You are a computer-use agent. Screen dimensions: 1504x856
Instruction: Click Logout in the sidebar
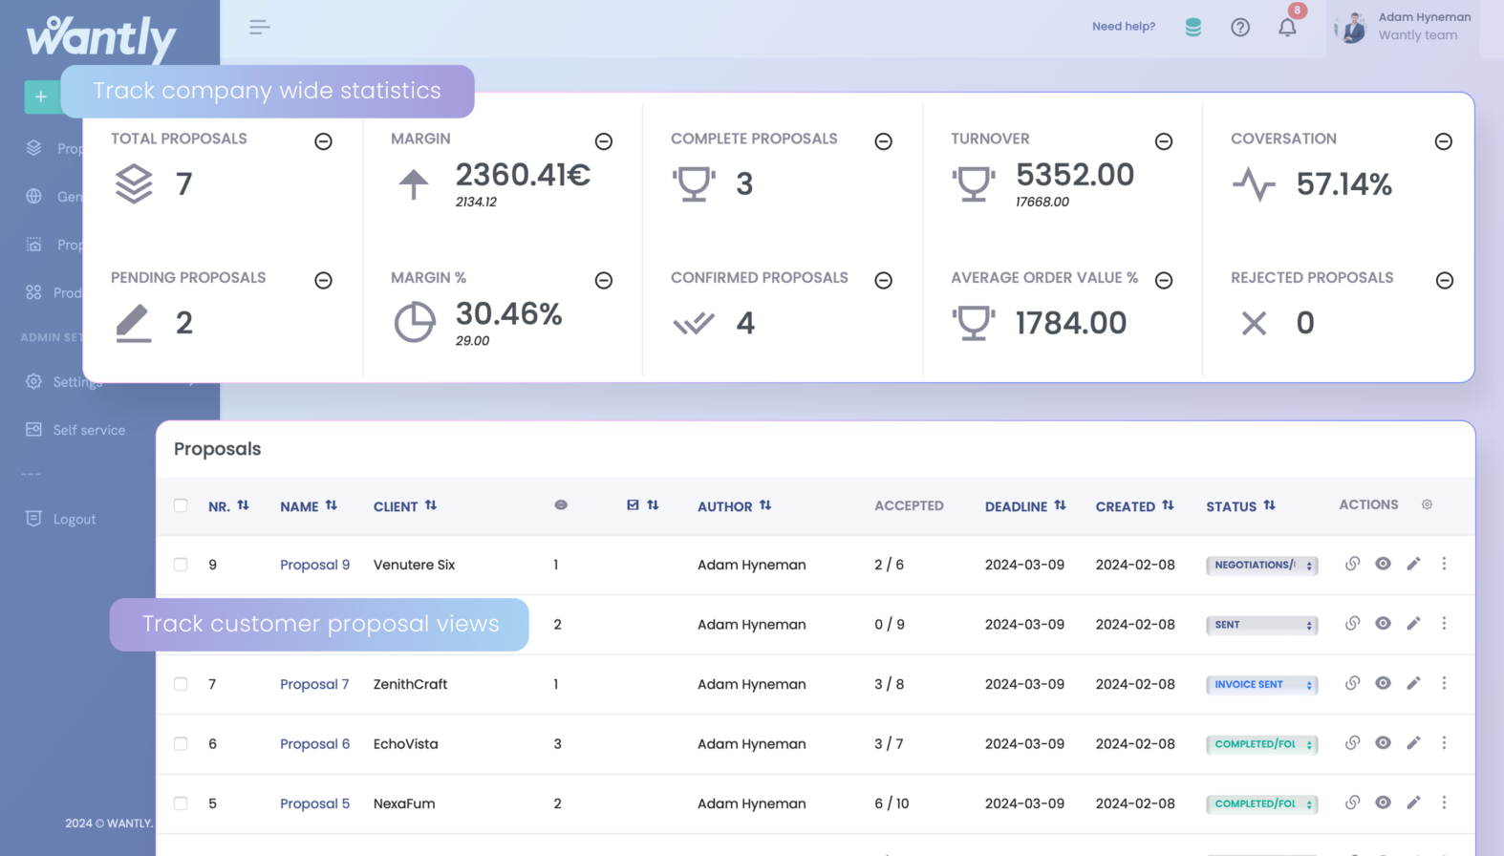tap(74, 519)
